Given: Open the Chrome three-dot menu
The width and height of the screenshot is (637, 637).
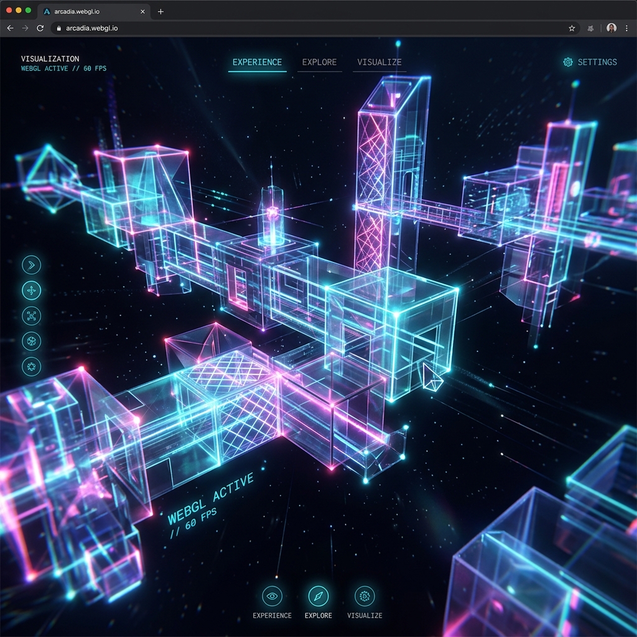Looking at the screenshot, I should (627, 28).
